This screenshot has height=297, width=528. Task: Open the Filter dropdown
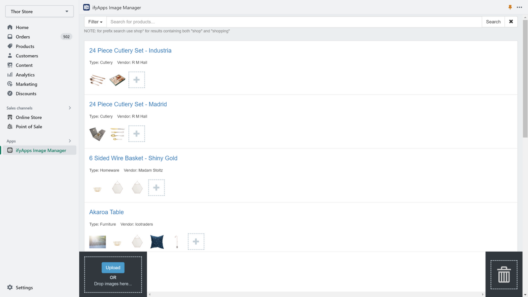coord(94,21)
